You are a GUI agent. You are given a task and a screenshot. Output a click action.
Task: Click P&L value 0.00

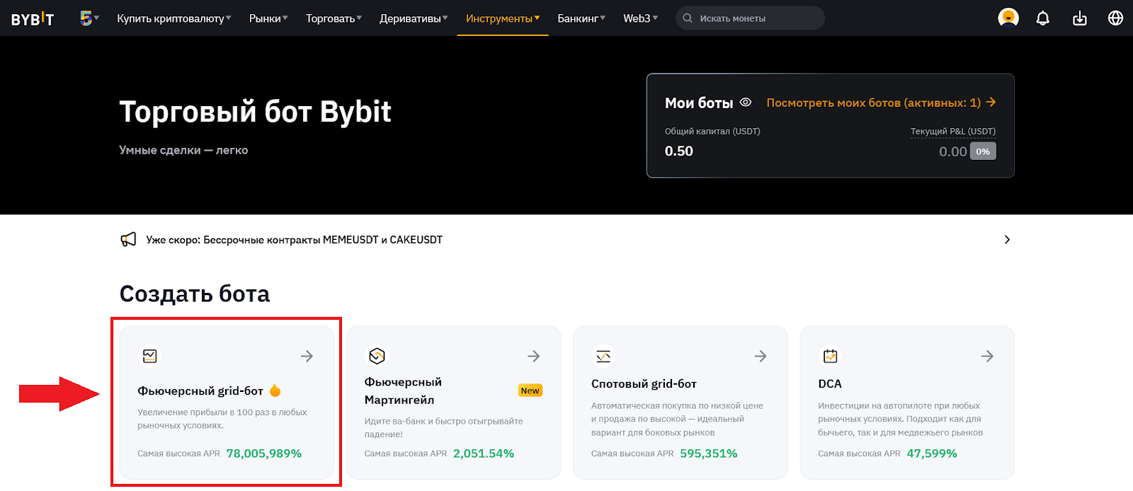(952, 151)
